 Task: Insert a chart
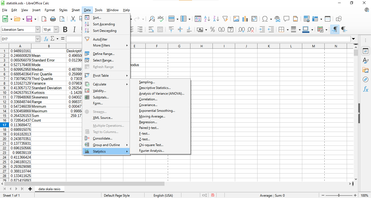tap(245, 19)
